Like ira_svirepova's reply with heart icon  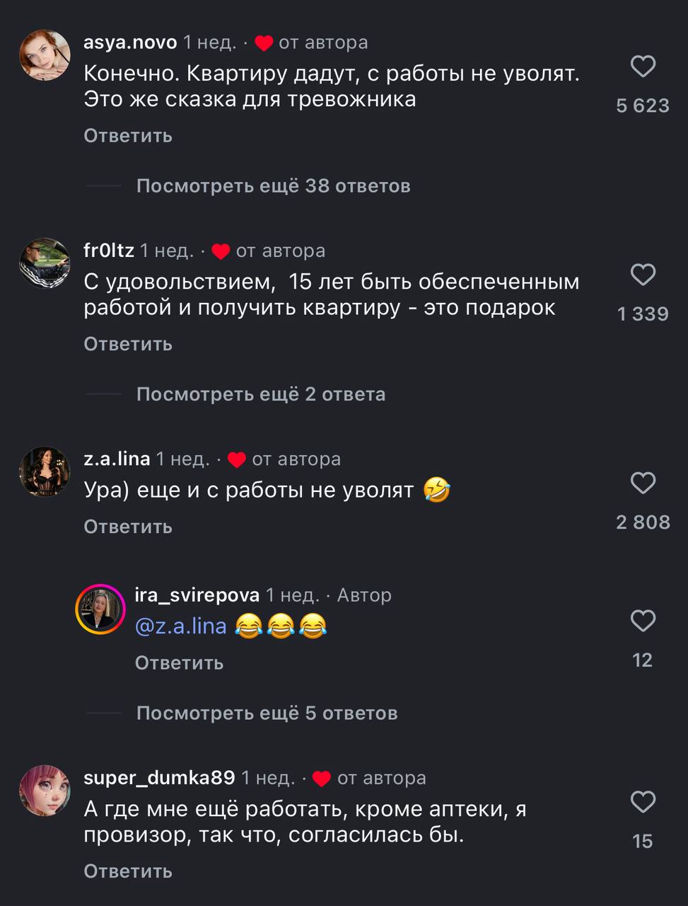pos(642,621)
